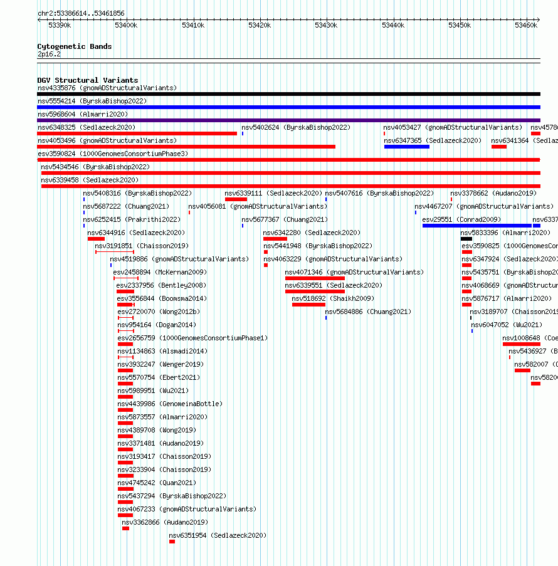Click the blue bar under nsv5554214
Image resolution: width=558 pixels, height=566 pixels.
pos(288,107)
